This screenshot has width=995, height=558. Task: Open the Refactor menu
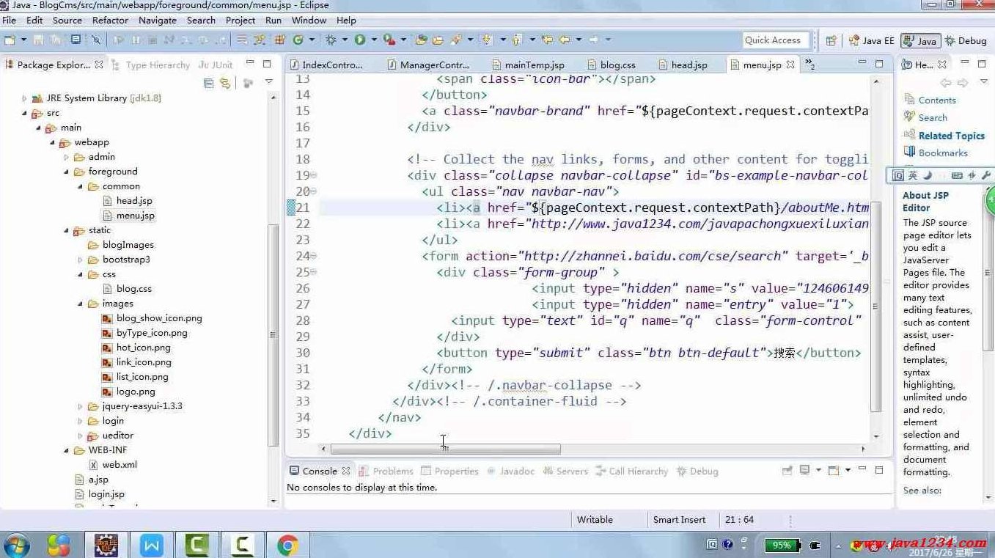(x=110, y=21)
